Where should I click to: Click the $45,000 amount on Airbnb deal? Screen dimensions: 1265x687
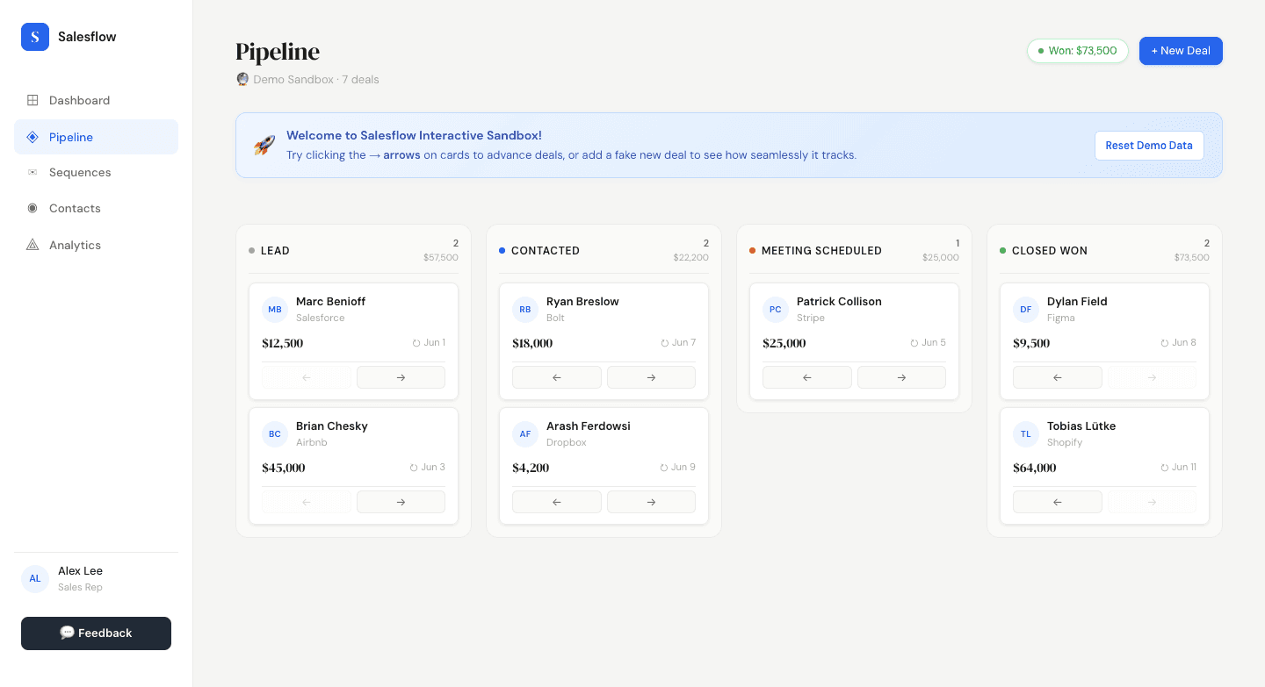click(x=284, y=468)
